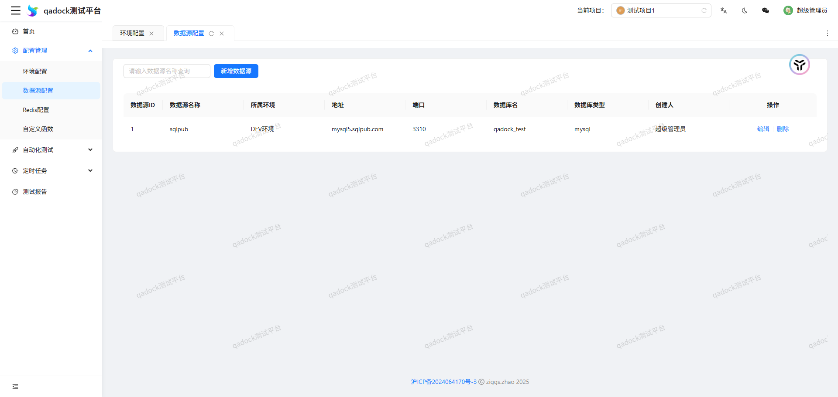838x397 pixels.
Task: Refresh the 数据源配置 tab
Action: click(x=211, y=34)
